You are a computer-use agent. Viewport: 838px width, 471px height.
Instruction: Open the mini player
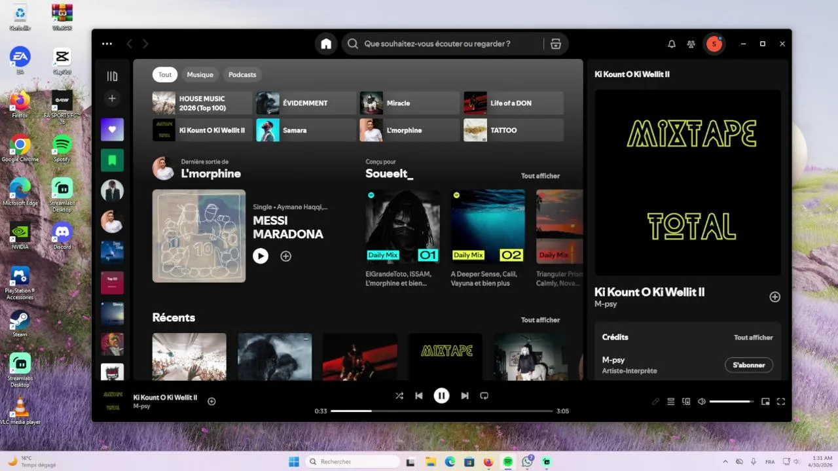point(765,402)
